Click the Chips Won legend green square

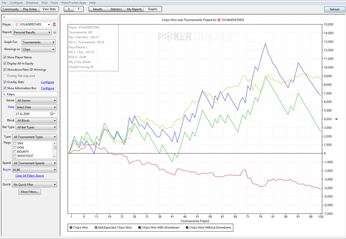point(70,228)
